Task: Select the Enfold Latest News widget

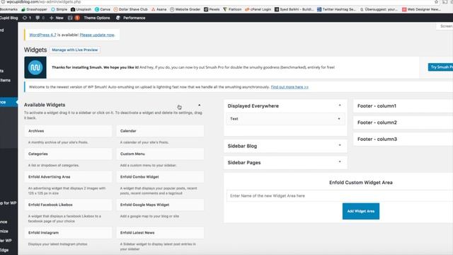Action: point(161,233)
